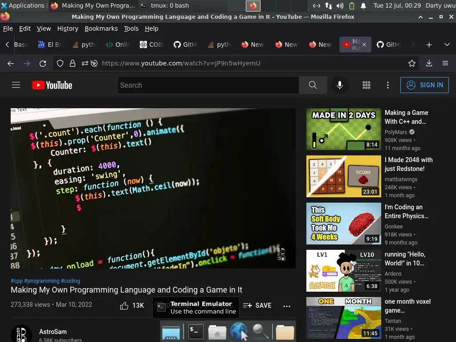Image resolution: width=456 pixels, height=342 pixels.
Task: Open the web browser globe in dock
Action: coord(239,331)
